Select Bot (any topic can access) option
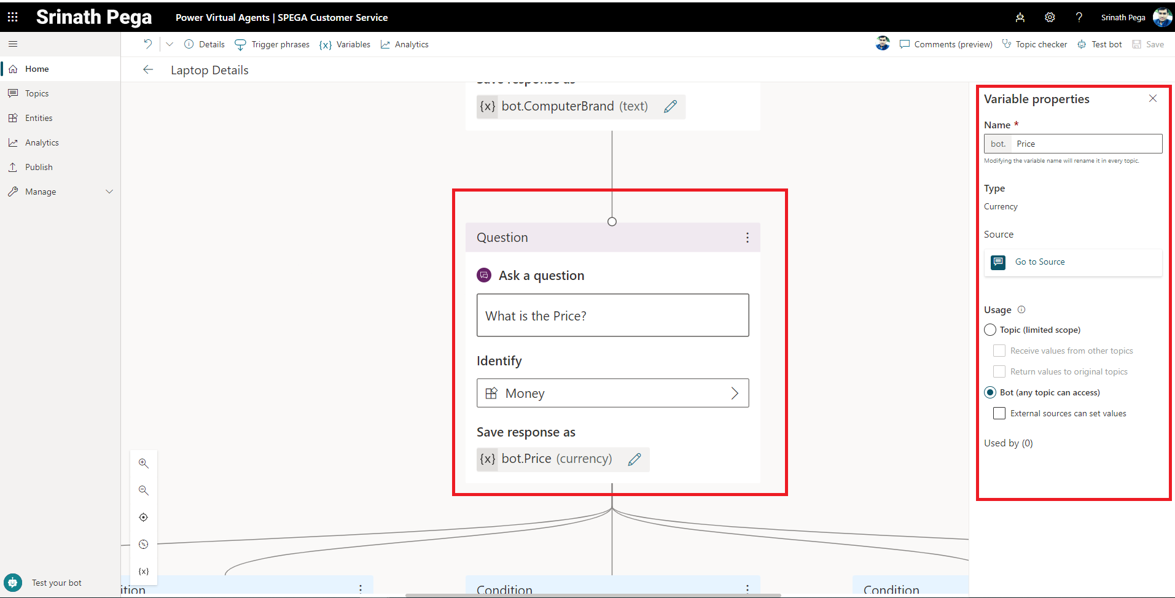The height and width of the screenshot is (598, 1175). coord(990,392)
